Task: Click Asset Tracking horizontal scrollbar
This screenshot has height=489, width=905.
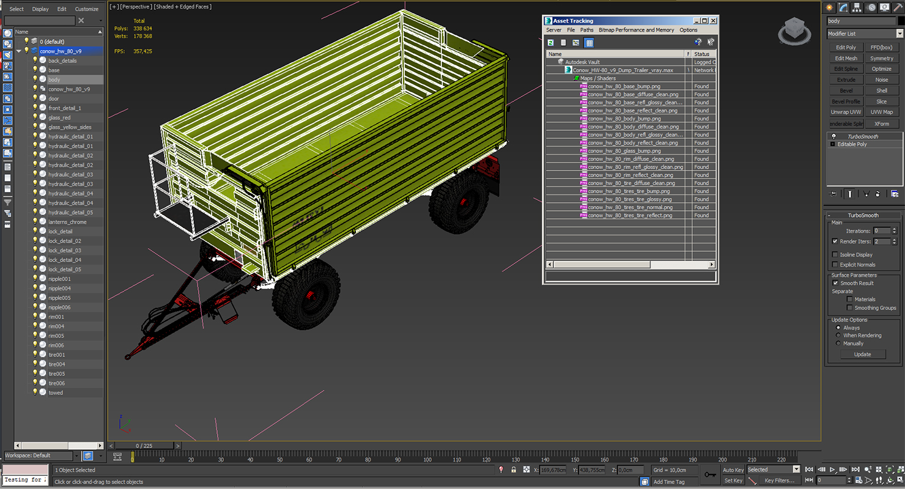Action: [630, 265]
